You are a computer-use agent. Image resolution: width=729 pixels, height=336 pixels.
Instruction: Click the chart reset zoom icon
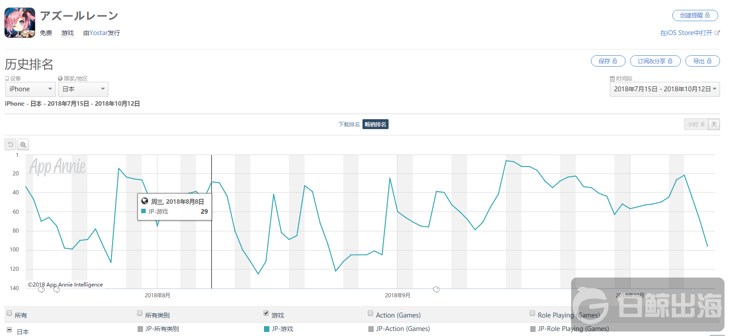coord(10,145)
